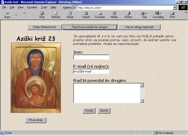Click the Prva stran button
Image resolution: width=188 pixels, height=136 pixels.
(x=36, y=120)
